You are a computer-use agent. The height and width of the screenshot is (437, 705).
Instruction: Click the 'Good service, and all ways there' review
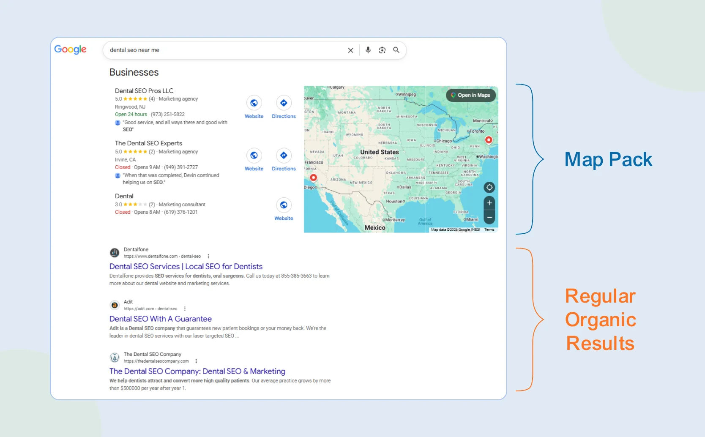(x=175, y=126)
